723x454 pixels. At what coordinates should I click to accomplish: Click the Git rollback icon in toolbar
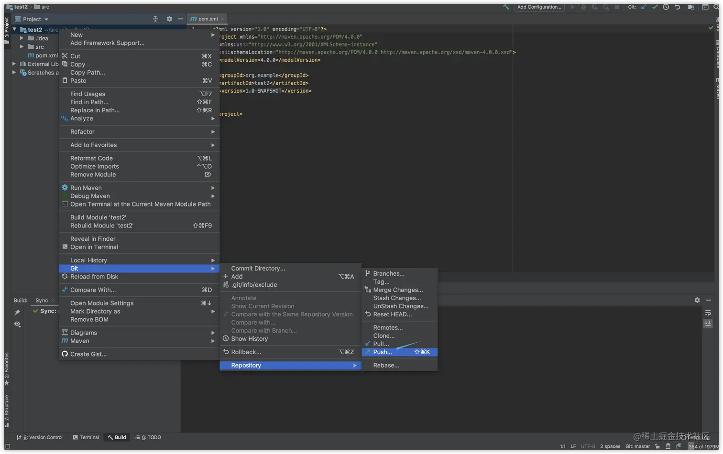[677, 7]
